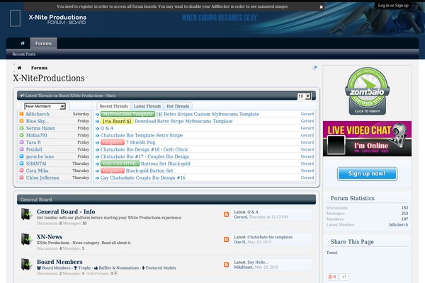Open the Q & A thread link
The height and width of the screenshot is (283, 425).
(107, 128)
